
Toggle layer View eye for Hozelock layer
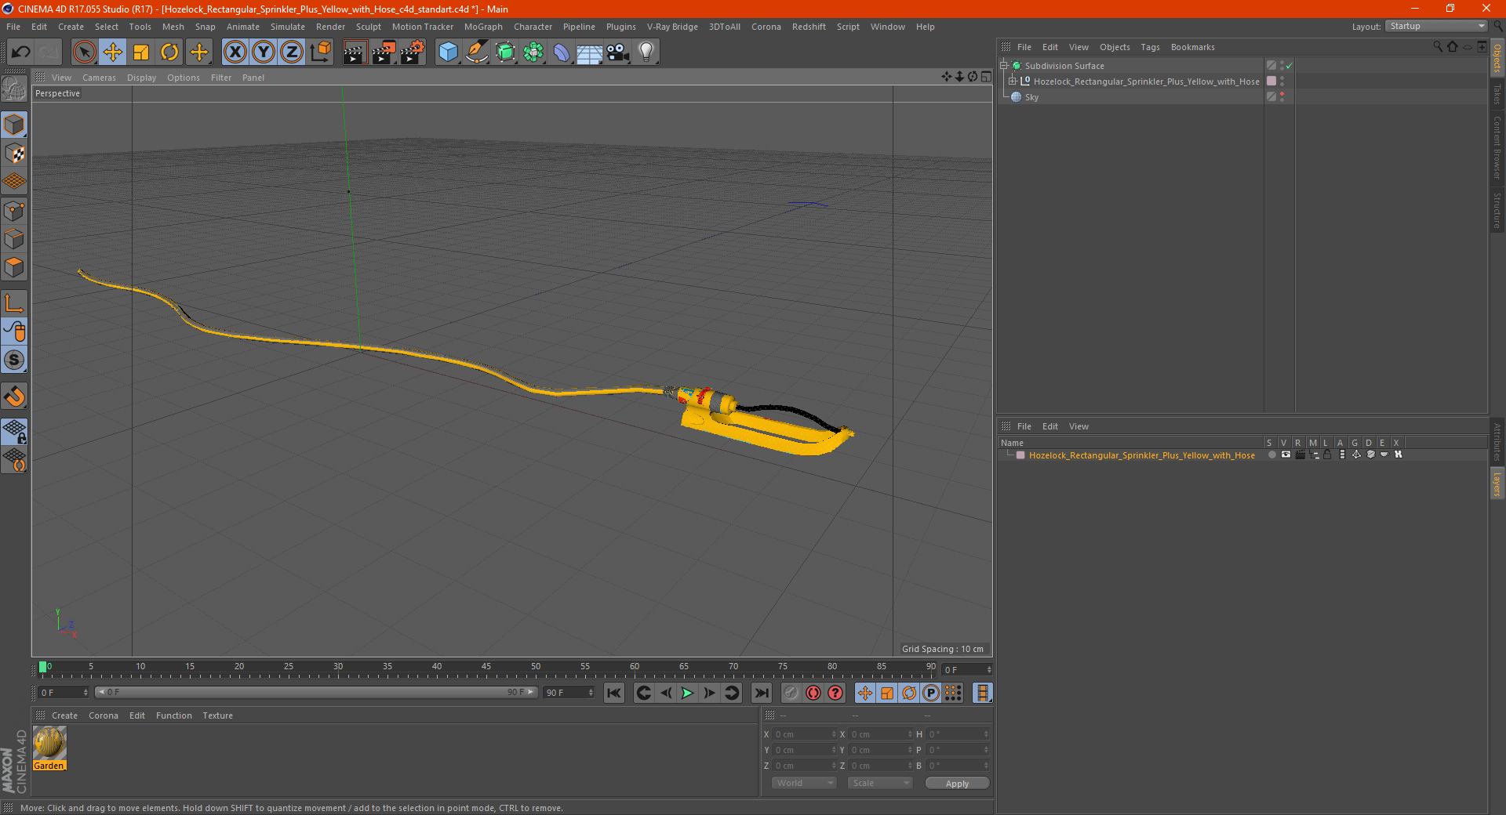pyautogui.click(x=1286, y=455)
